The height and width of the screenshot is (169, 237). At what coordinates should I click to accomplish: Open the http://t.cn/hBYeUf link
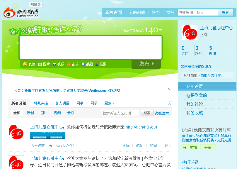[x=141, y=127]
